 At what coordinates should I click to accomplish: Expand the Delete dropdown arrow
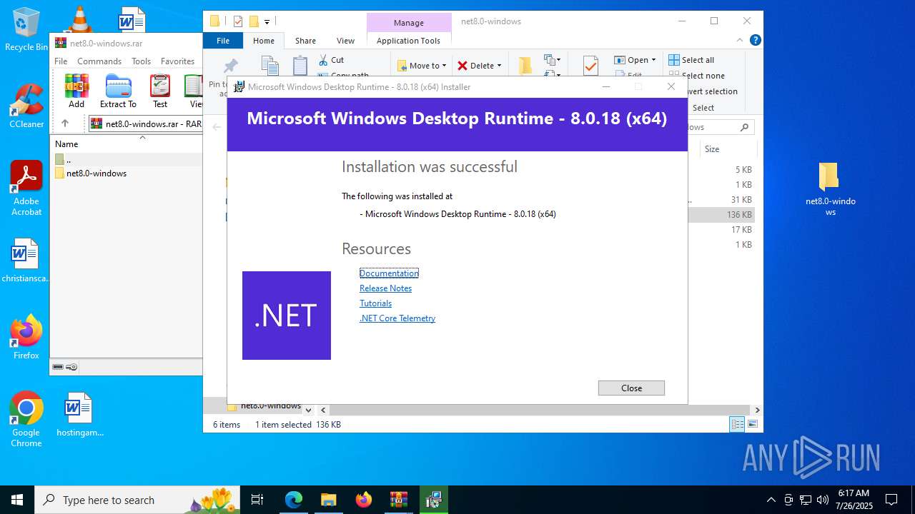[x=499, y=66]
